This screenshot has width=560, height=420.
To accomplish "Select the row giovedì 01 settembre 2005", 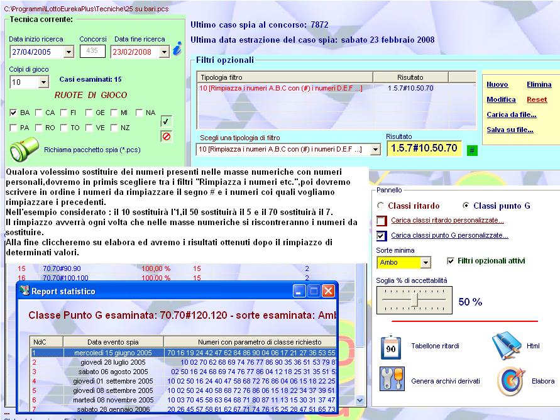I will tap(184, 381).
